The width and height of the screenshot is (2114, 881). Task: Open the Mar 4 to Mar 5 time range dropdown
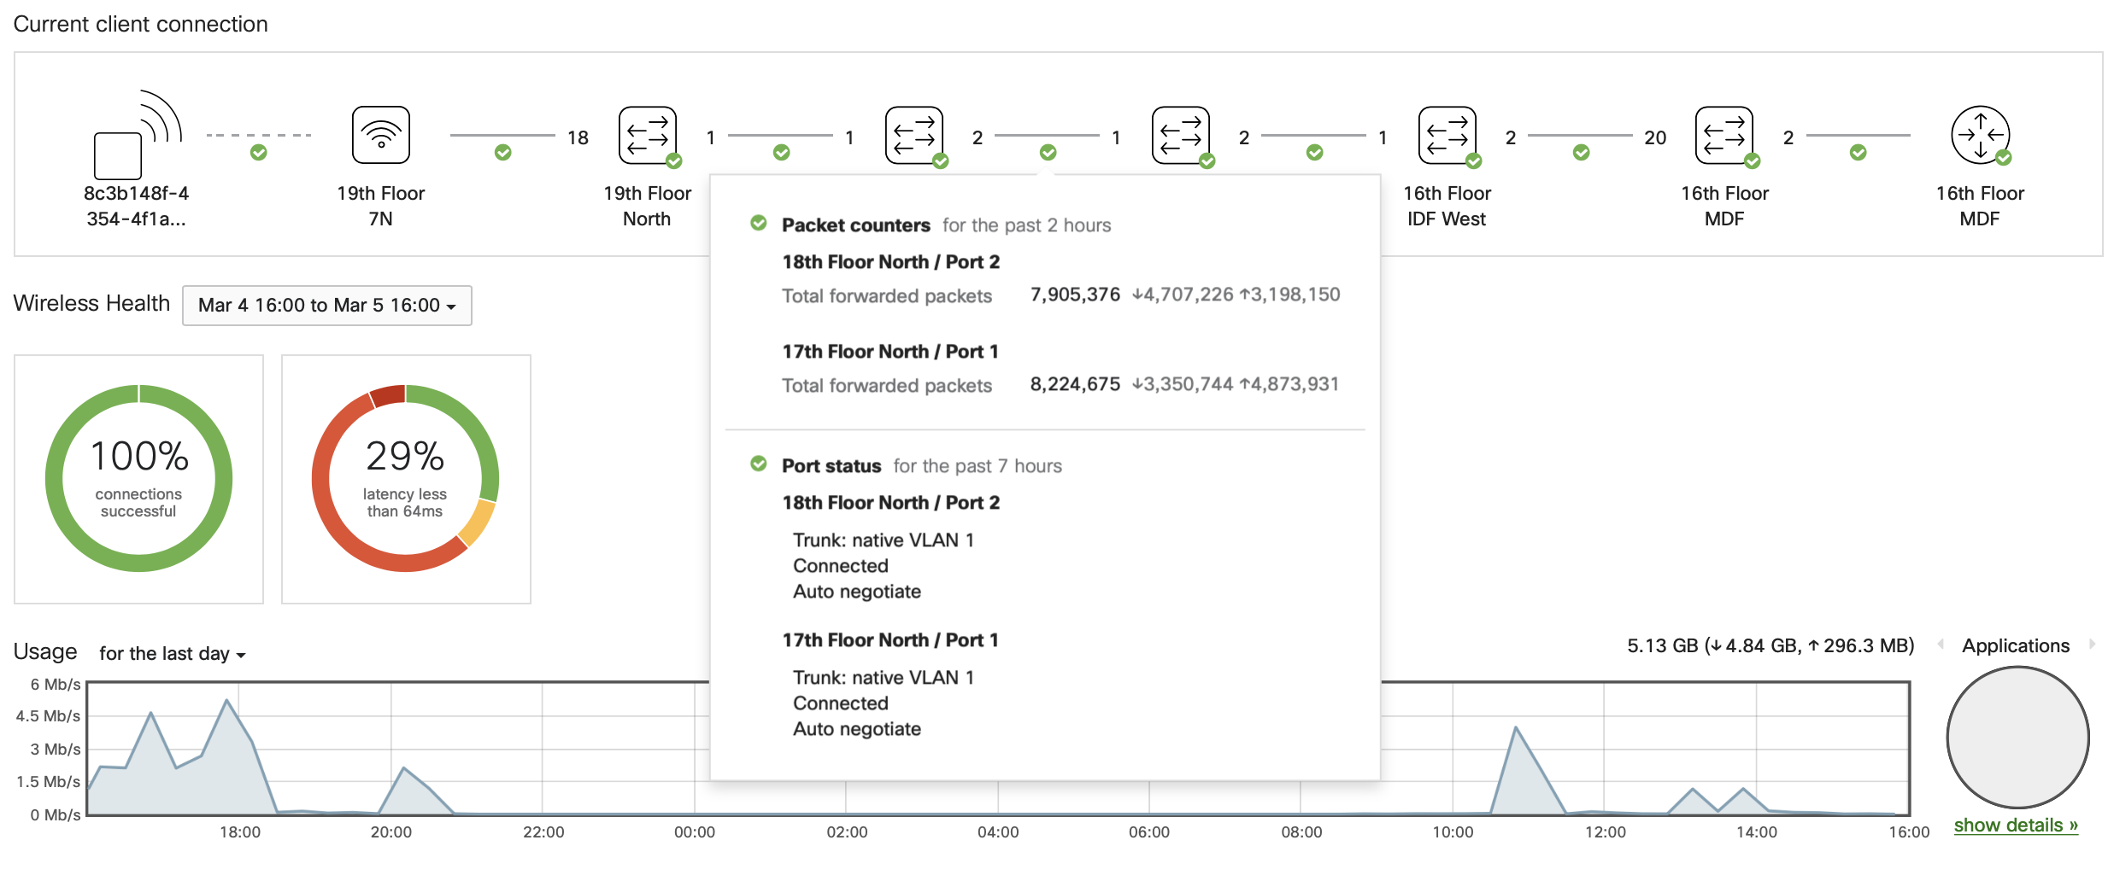point(326,305)
